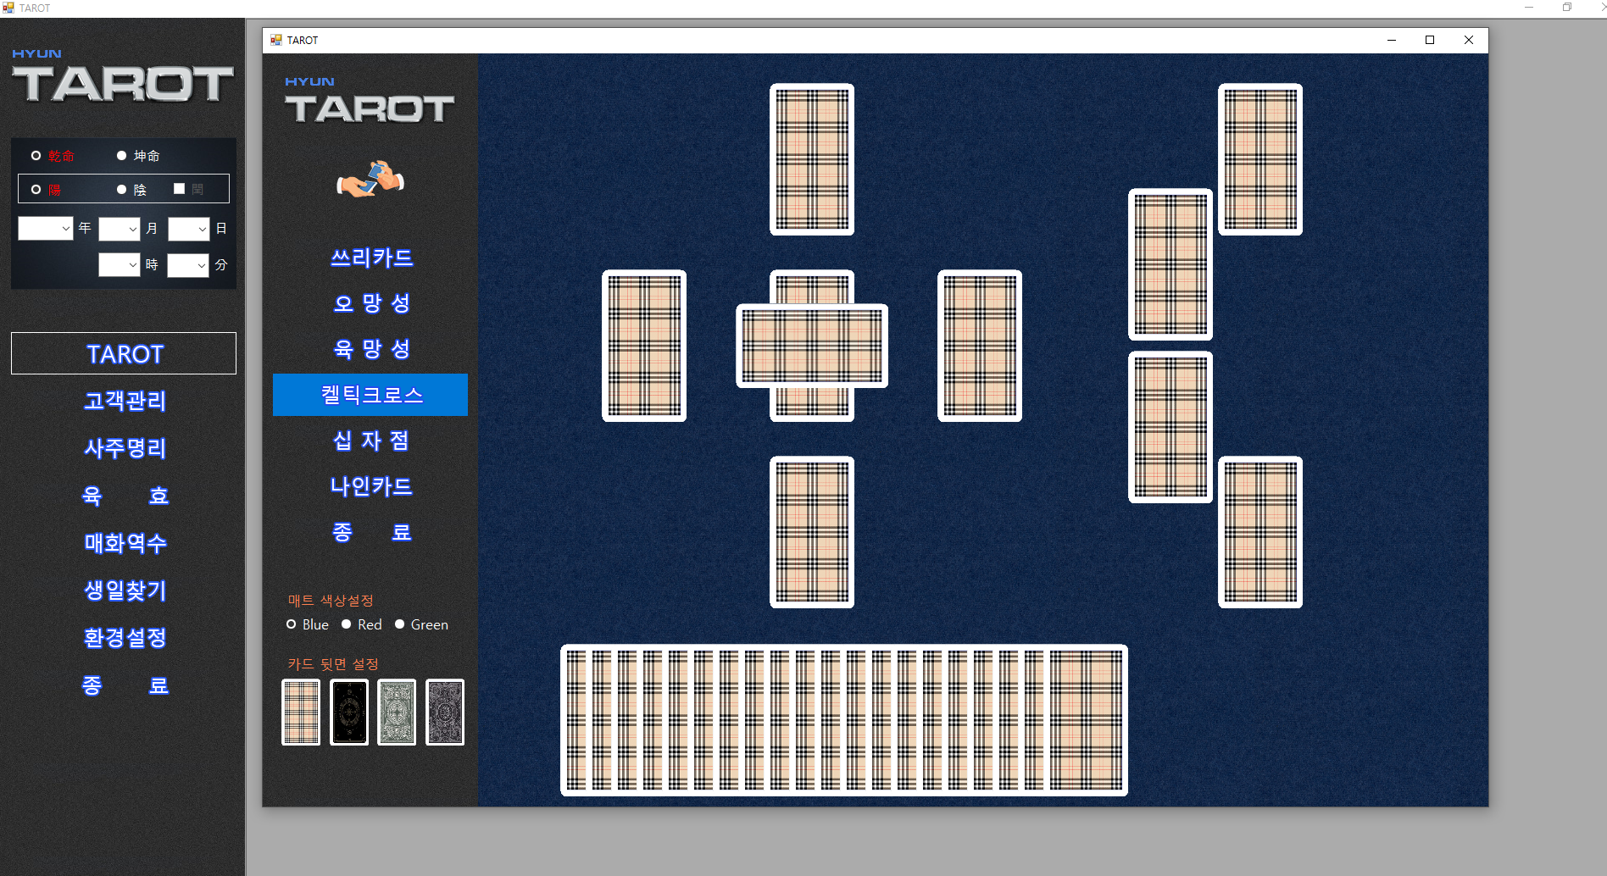Restore the outer TAROT main window

click(1567, 7)
